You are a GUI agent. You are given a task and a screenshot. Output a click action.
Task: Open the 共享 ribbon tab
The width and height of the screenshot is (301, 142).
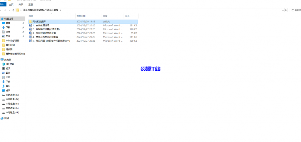(x=21, y=4)
